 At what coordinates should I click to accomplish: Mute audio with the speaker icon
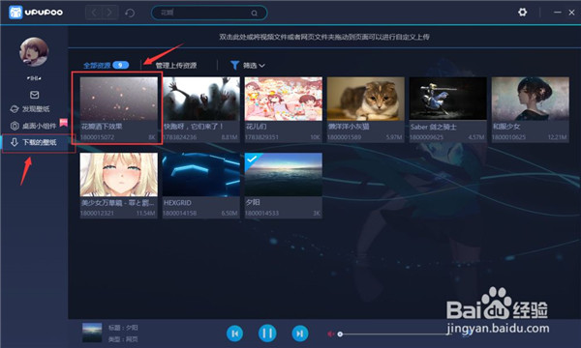click(330, 333)
